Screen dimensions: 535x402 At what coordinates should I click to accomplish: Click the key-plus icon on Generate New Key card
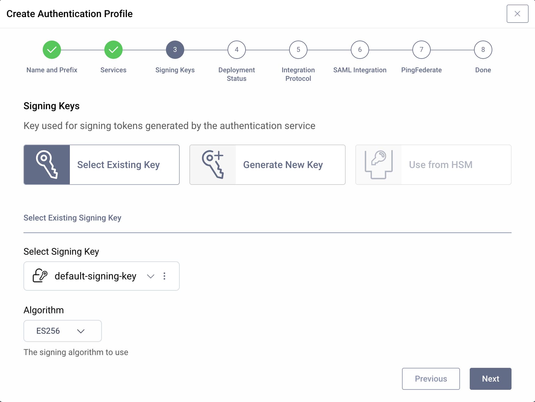click(213, 164)
